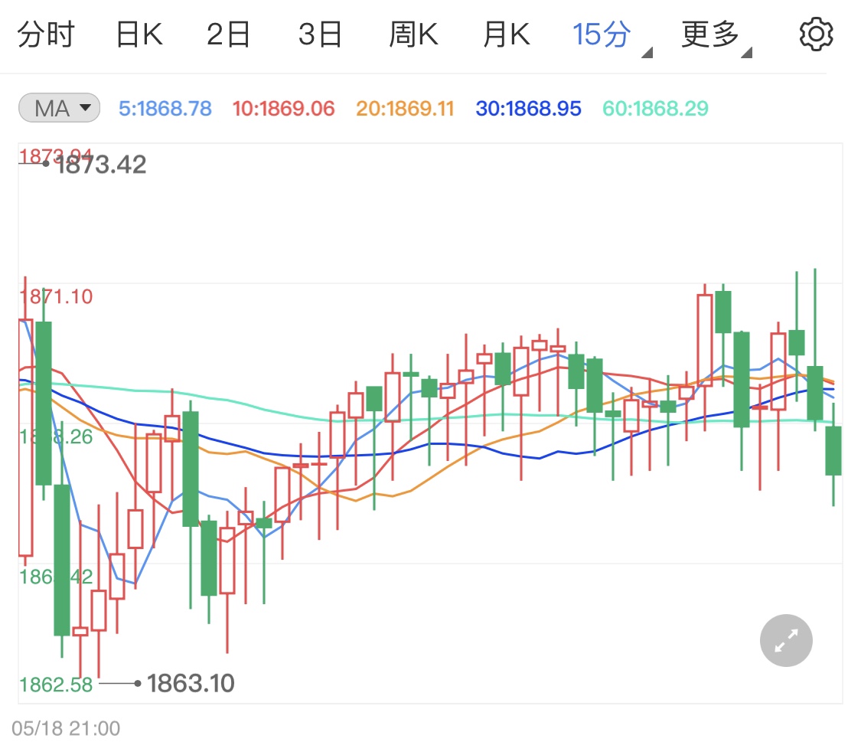861x742 pixels.
Task: Open the MA indicator dropdown
Action: click(x=59, y=108)
